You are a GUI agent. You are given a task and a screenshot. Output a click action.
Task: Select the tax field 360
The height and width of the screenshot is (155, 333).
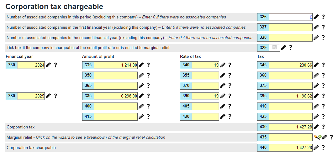click(x=290, y=75)
